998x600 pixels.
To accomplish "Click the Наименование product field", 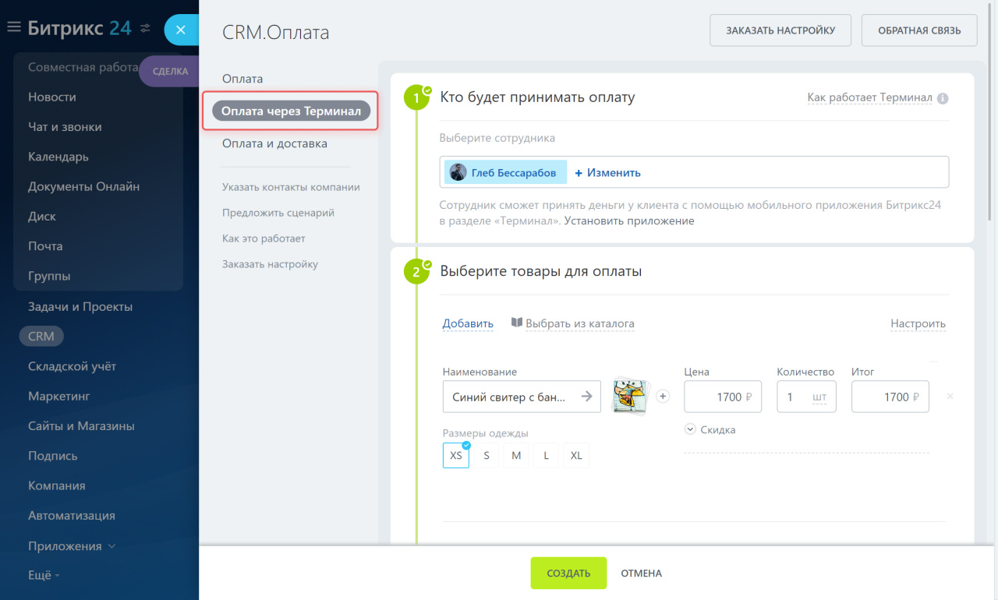I will coord(522,397).
